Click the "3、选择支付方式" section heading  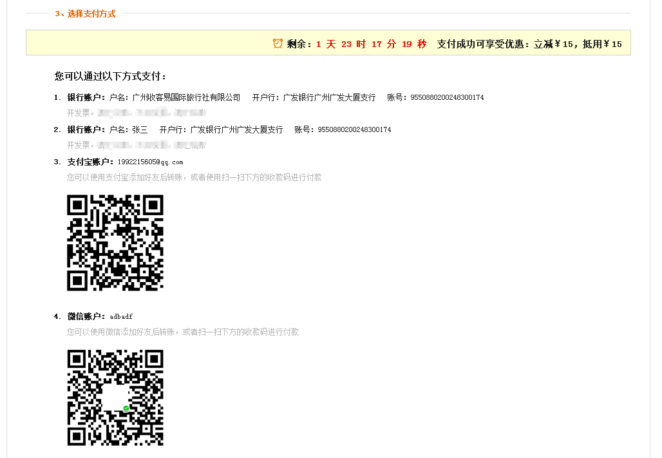(x=85, y=14)
